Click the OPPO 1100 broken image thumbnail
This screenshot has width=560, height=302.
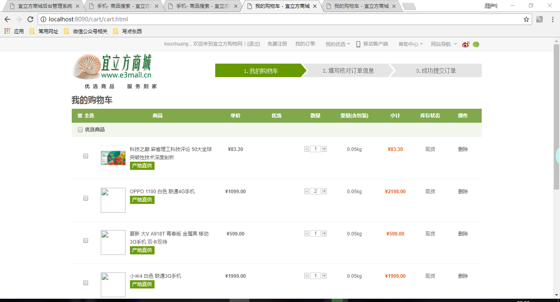[x=113, y=200]
